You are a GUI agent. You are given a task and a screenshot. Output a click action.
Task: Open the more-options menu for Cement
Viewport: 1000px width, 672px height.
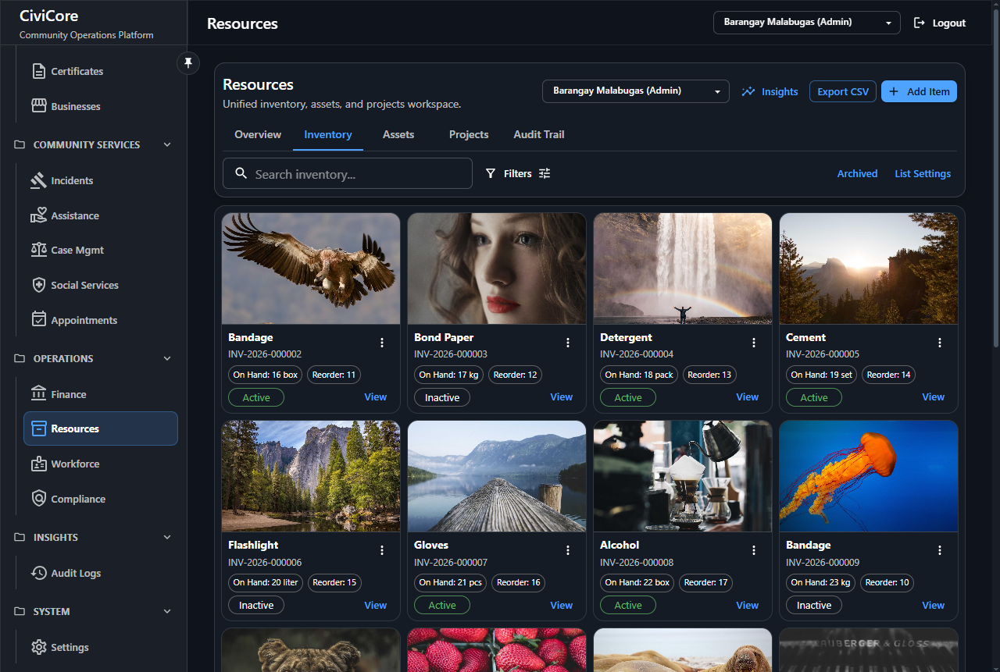tap(940, 343)
